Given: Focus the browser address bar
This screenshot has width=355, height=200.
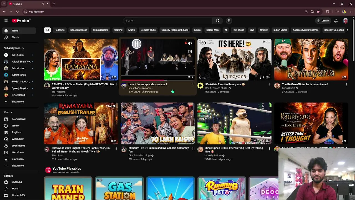Looking at the screenshot, I should coord(164,12).
